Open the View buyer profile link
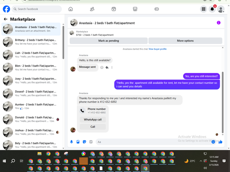 (157, 49)
